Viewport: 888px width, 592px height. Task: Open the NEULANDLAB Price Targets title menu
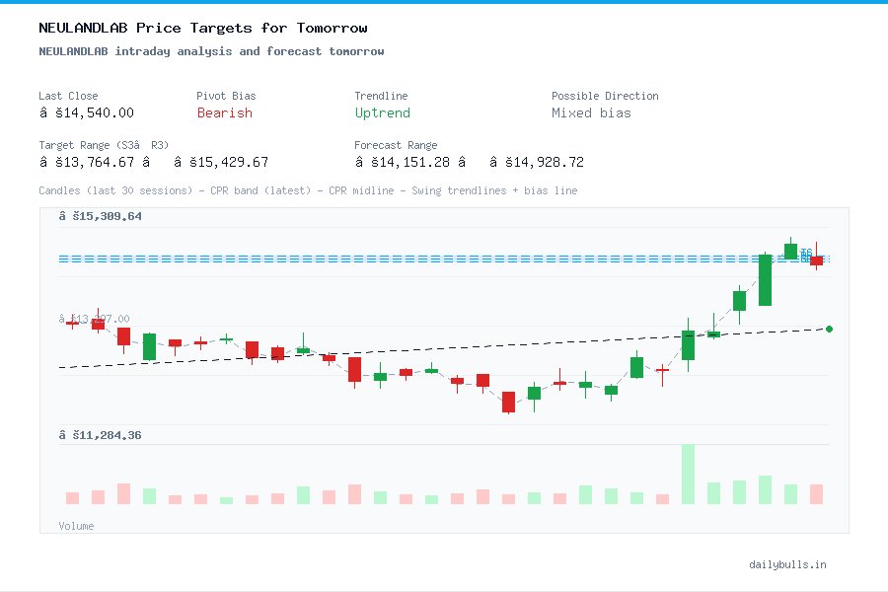click(201, 28)
